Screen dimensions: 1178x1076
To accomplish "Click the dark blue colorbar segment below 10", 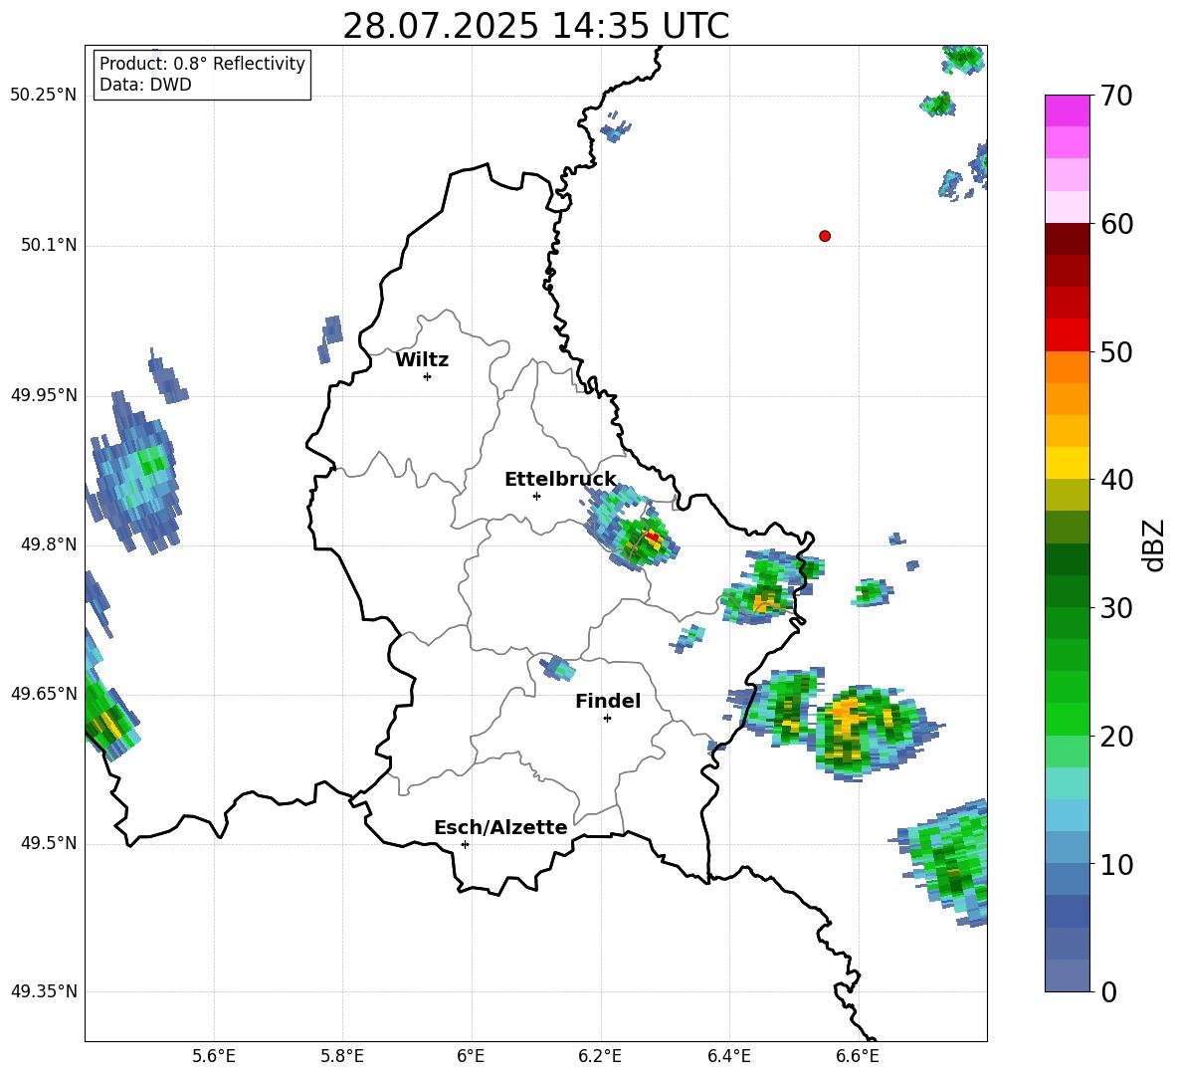I will coord(1067,911).
